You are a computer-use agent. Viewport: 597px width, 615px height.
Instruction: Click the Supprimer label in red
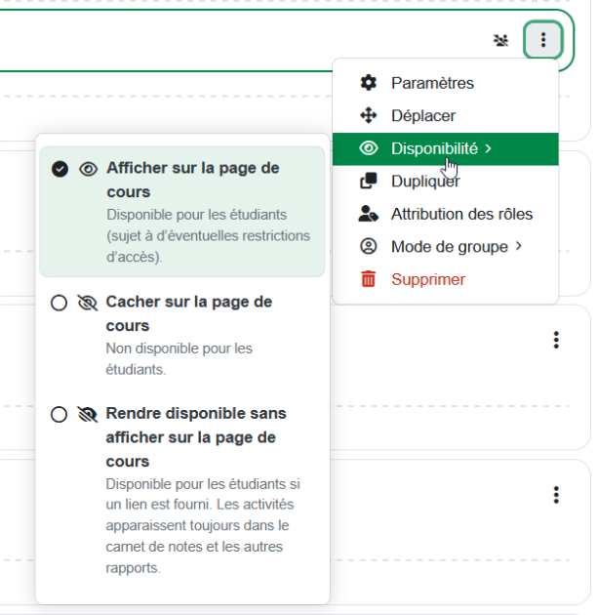[x=428, y=280]
